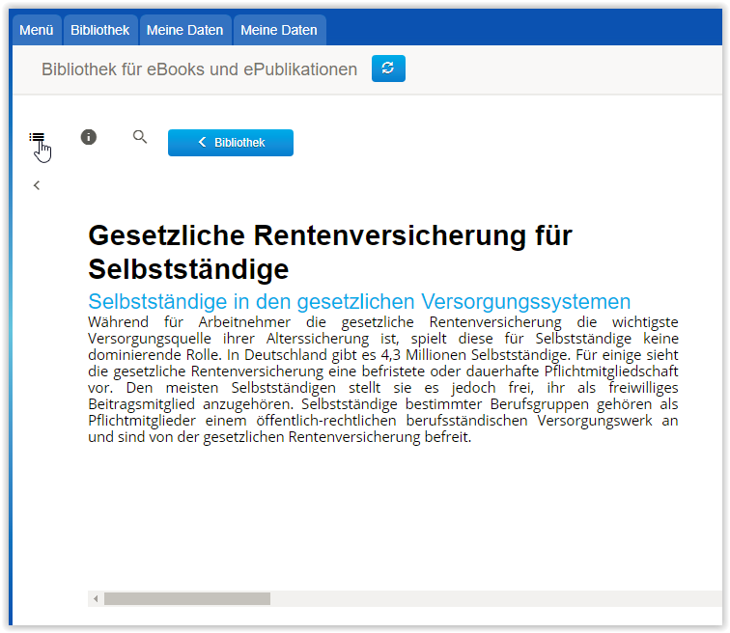
Task: Click the arrow inside the blue Bibliothek button
Action: [202, 143]
